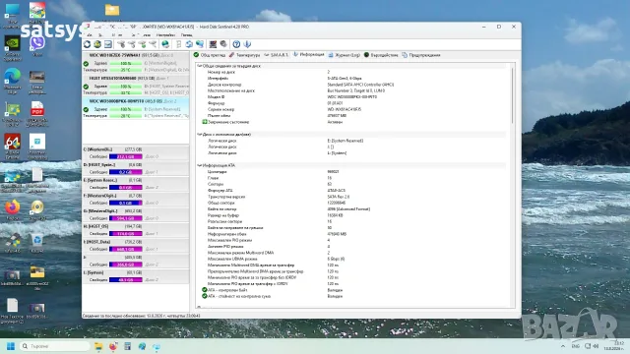Click the temperature bar of HGST disk
The image size is (630, 354).
tap(126, 92)
